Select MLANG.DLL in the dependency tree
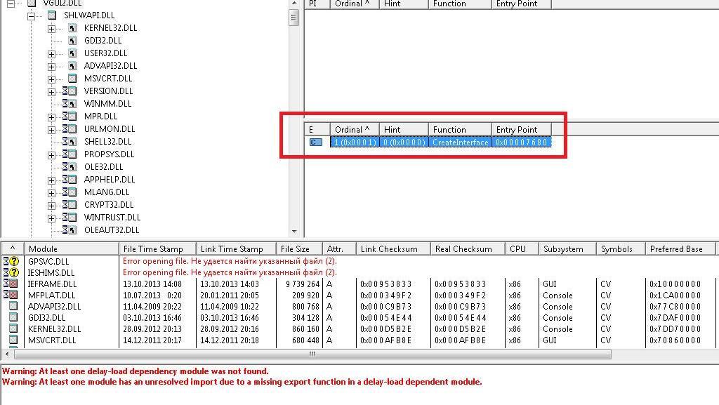 tap(107, 192)
